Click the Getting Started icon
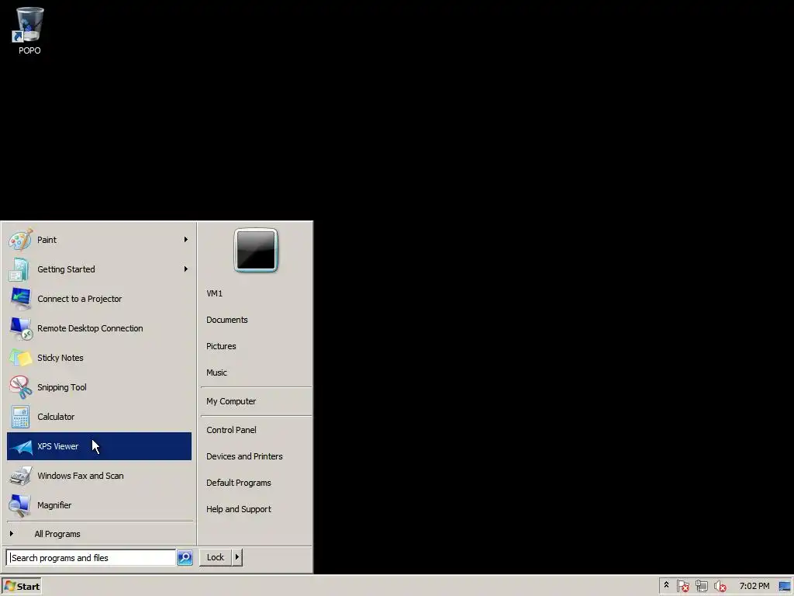794x596 pixels. (20, 269)
